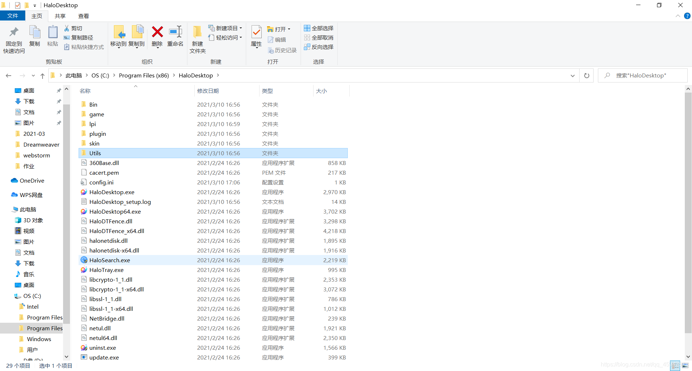Open the Easy access (轻松访问) dropdown

coord(225,37)
